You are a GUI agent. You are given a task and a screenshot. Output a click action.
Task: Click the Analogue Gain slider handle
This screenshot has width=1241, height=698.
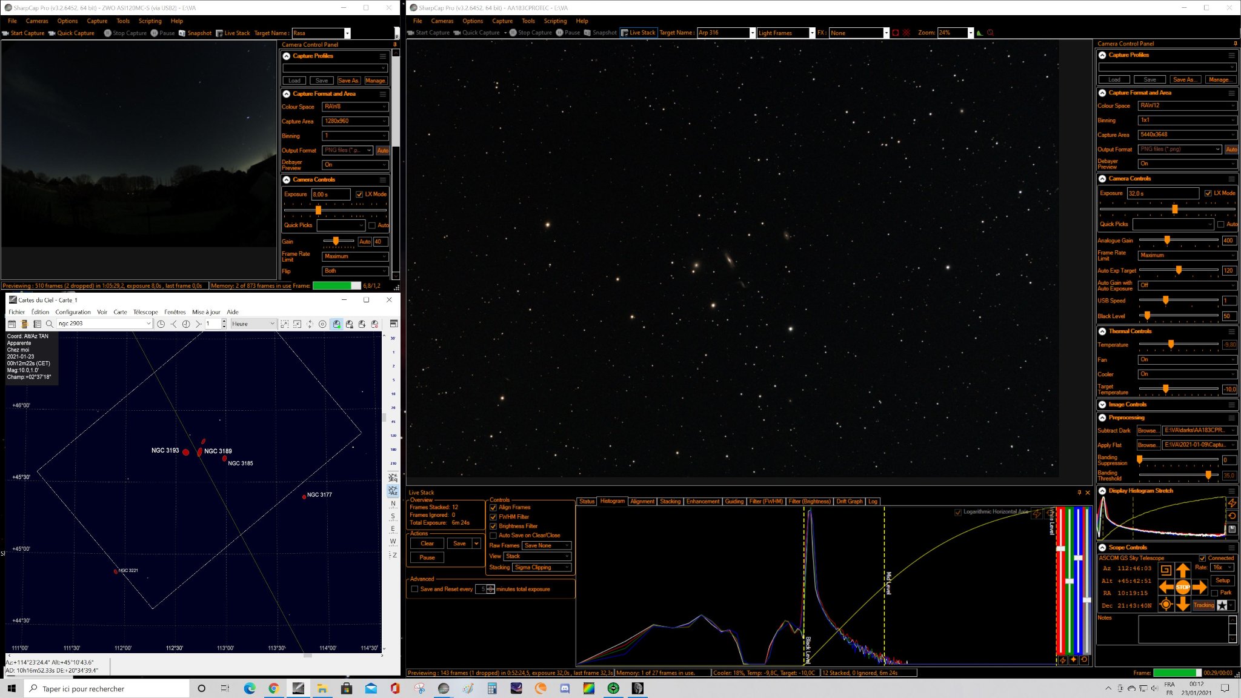tap(1167, 241)
